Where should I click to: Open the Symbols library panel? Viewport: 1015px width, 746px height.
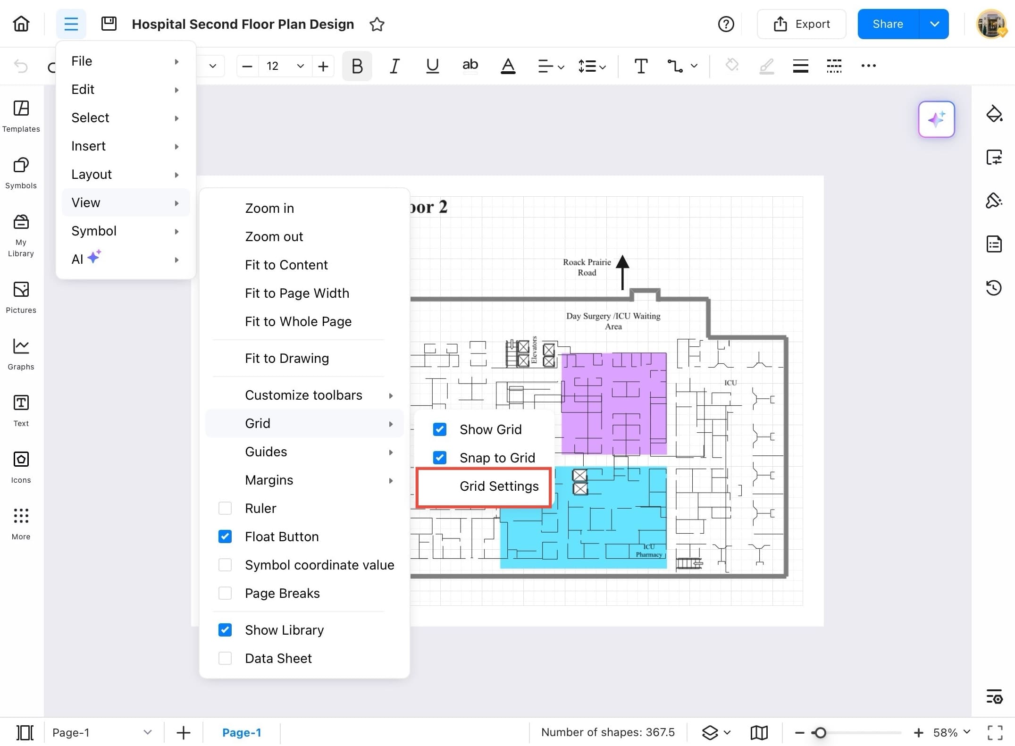tap(21, 172)
